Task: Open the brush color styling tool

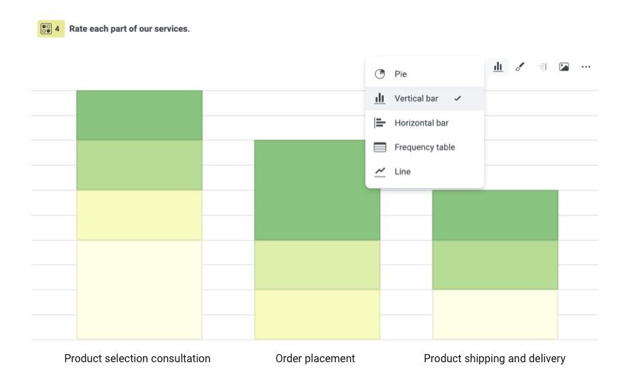Action: coord(520,67)
